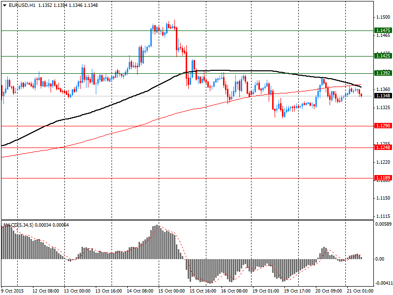Select the black 1.1348 current price label
Viewport: 393px width, 295px height.
click(383, 95)
